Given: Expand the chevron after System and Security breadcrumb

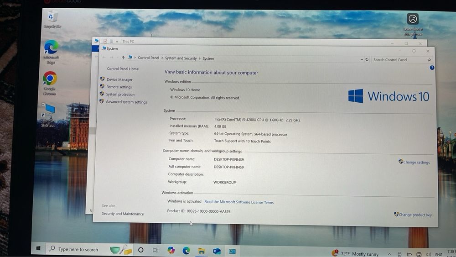Looking at the screenshot, I should [x=200, y=58].
